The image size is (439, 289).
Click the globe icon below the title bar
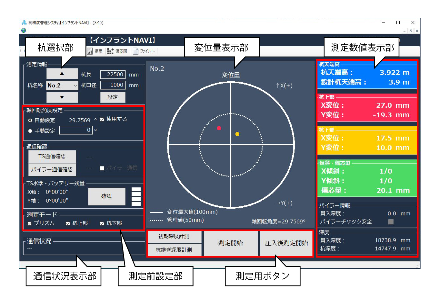24,31
